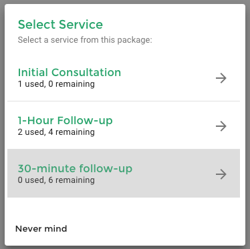Image resolution: width=250 pixels, height=249 pixels.
Task: Click blank space in Initial Consultation row
Action: [167, 78]
